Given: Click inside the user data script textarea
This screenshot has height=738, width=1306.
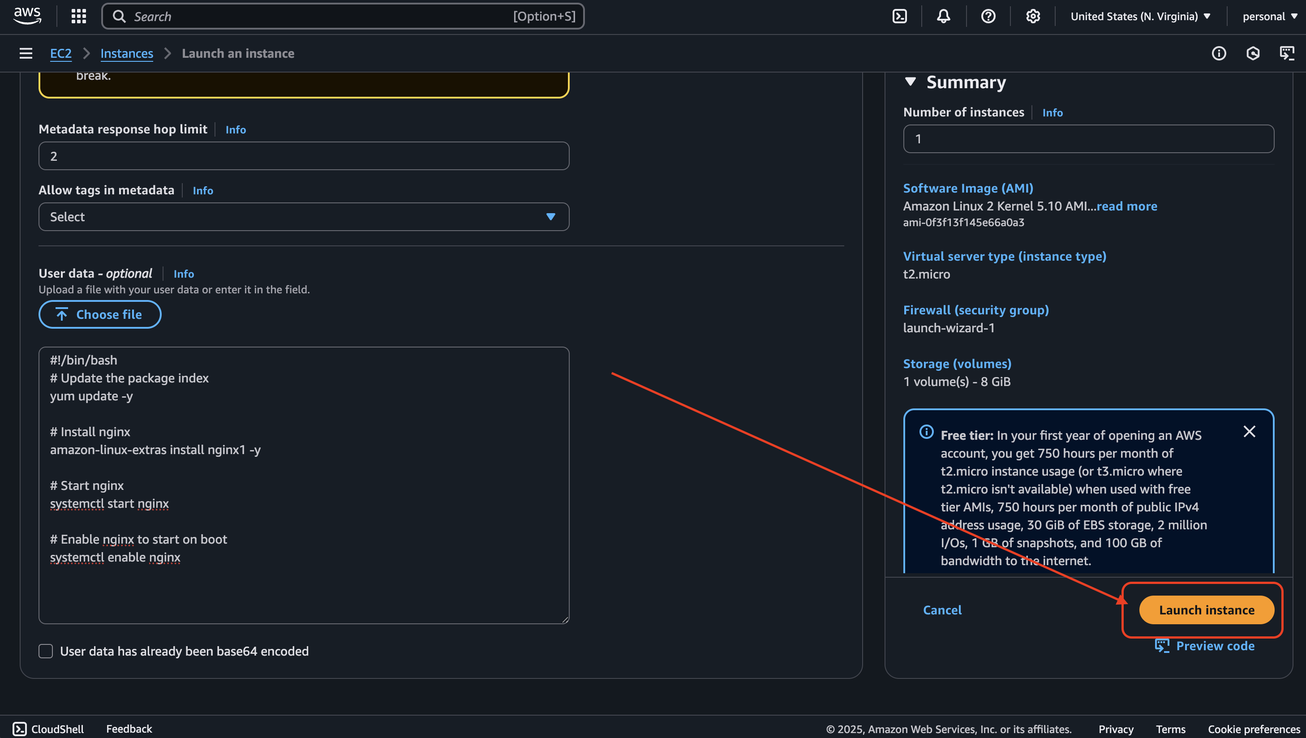Looking at the screenshot, I should [304, 485].
